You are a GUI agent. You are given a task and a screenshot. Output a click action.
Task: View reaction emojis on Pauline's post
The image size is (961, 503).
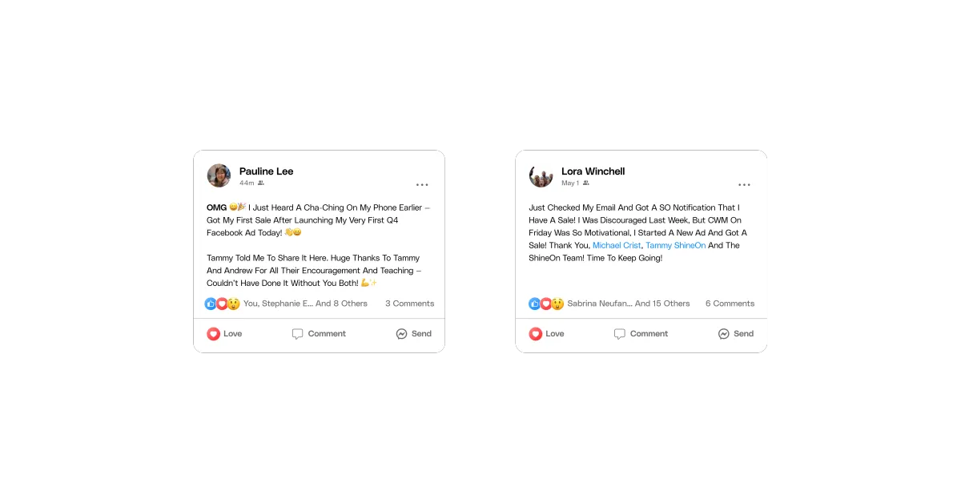click(223, 304)
